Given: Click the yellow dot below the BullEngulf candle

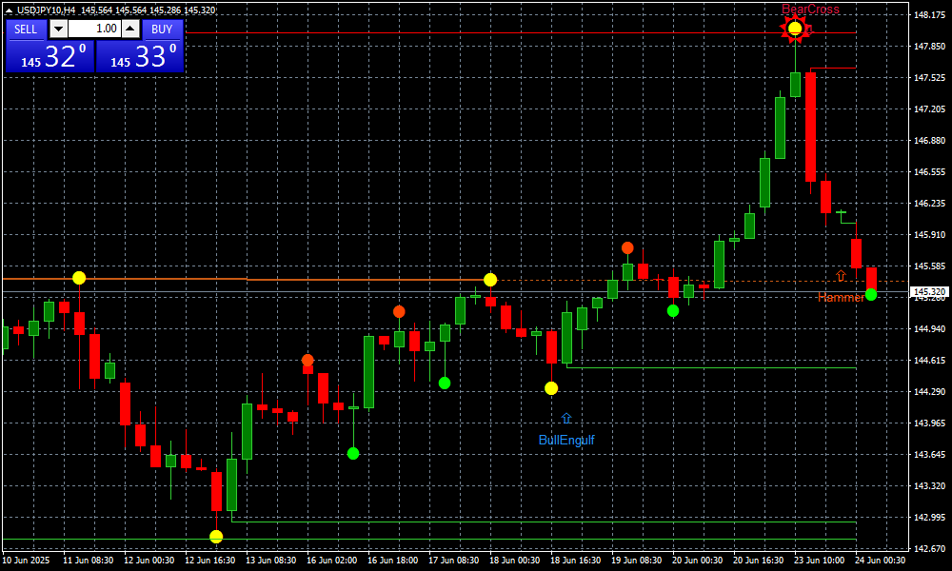Looking at the screenshot, I should (x=551, y=388).
